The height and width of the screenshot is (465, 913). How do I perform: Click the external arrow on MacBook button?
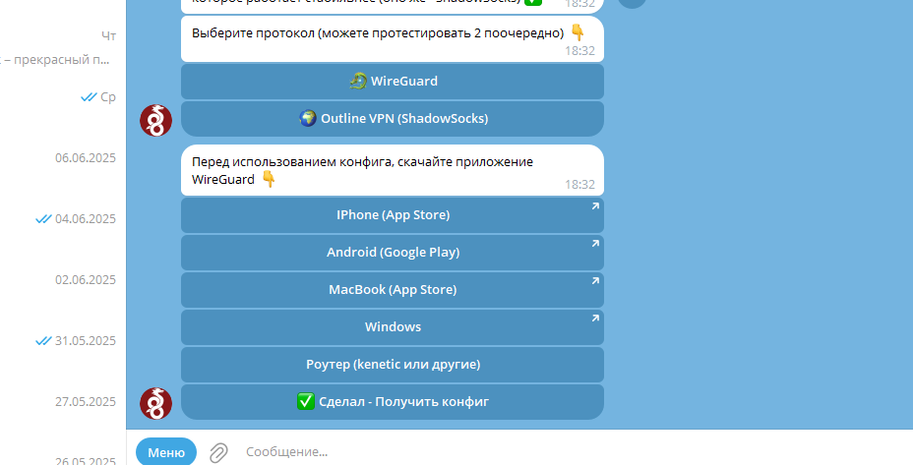595,280
